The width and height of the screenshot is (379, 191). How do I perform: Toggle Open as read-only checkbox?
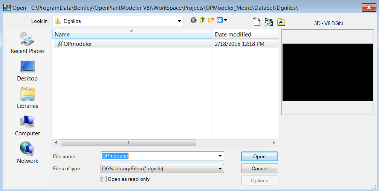coord(104,179)
